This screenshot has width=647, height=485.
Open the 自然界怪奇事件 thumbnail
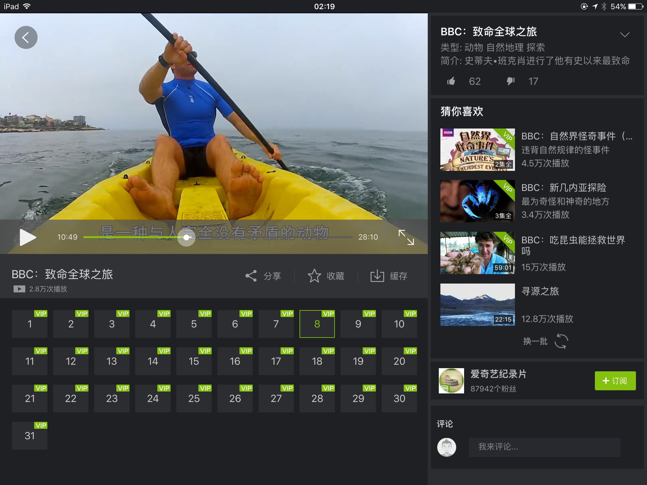(x=477, y=150)
